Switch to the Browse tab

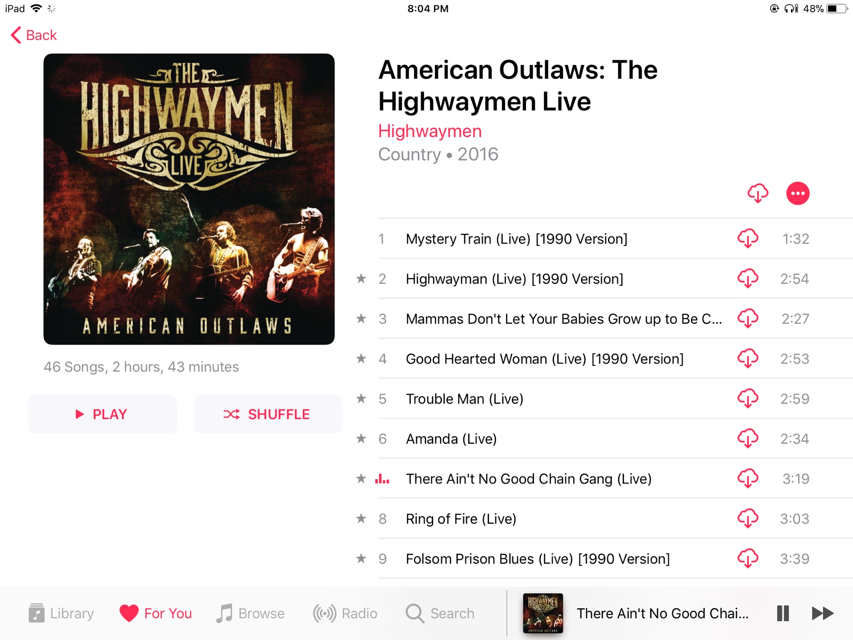(x=250, y=613)
